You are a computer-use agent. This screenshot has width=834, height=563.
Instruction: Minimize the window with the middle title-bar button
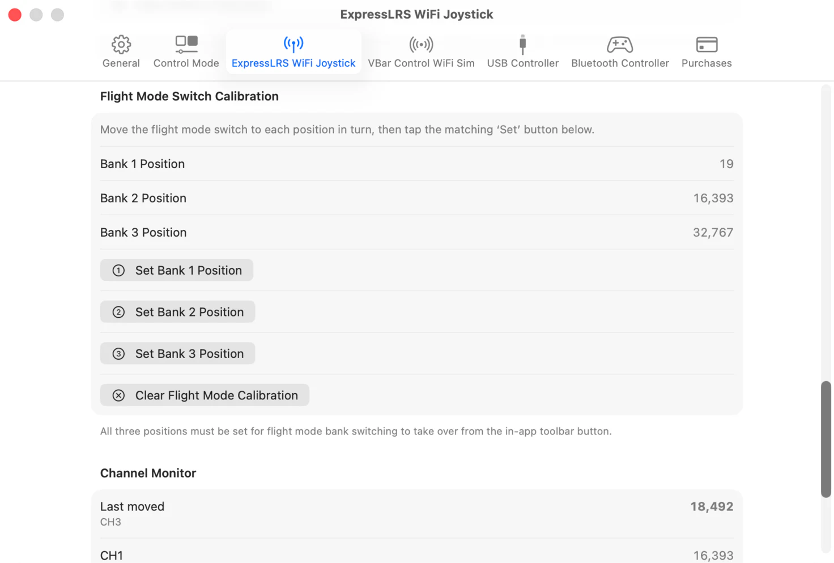pyautogui.click(x=36, y=15)
